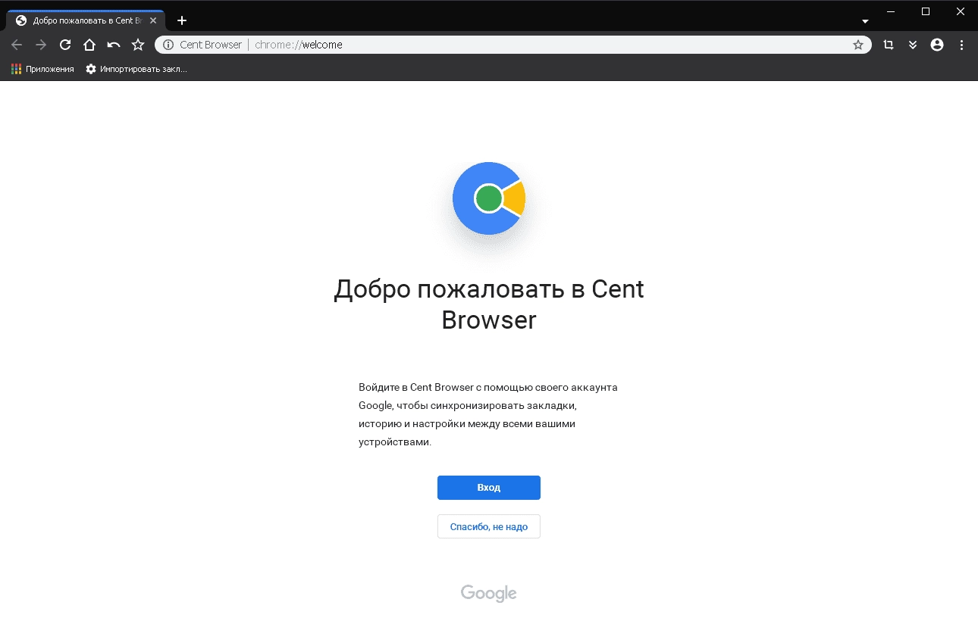Open the user profile avatar menu

[x=937, y=45]
